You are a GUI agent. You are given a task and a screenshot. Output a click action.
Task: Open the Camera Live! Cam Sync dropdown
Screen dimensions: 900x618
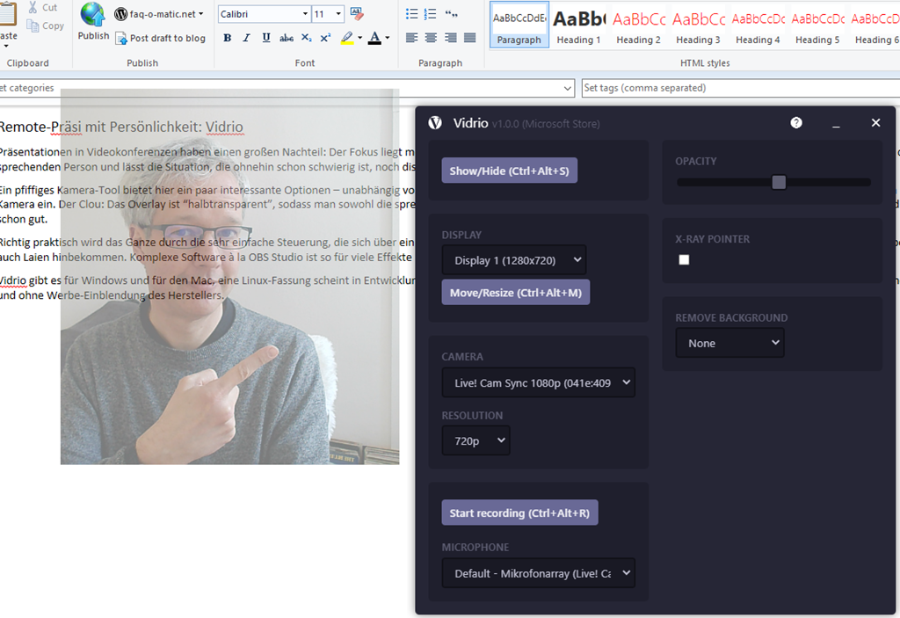539,382
